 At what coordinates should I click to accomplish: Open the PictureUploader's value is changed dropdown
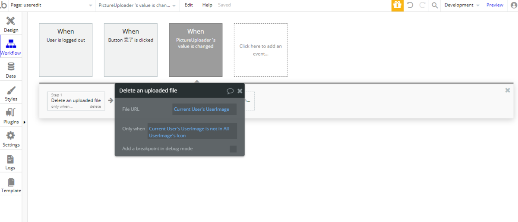(x=138, y=5)
